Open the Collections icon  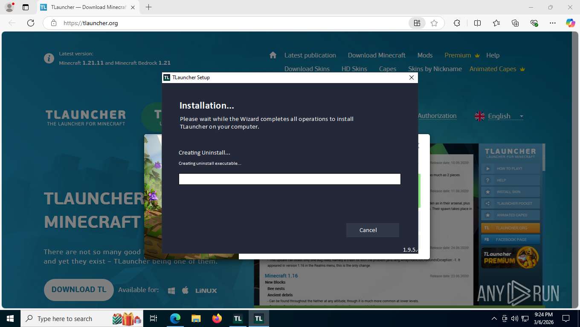point(515,23)
